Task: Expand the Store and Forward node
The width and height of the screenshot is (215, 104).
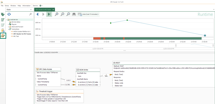Action: click(8, 27)
